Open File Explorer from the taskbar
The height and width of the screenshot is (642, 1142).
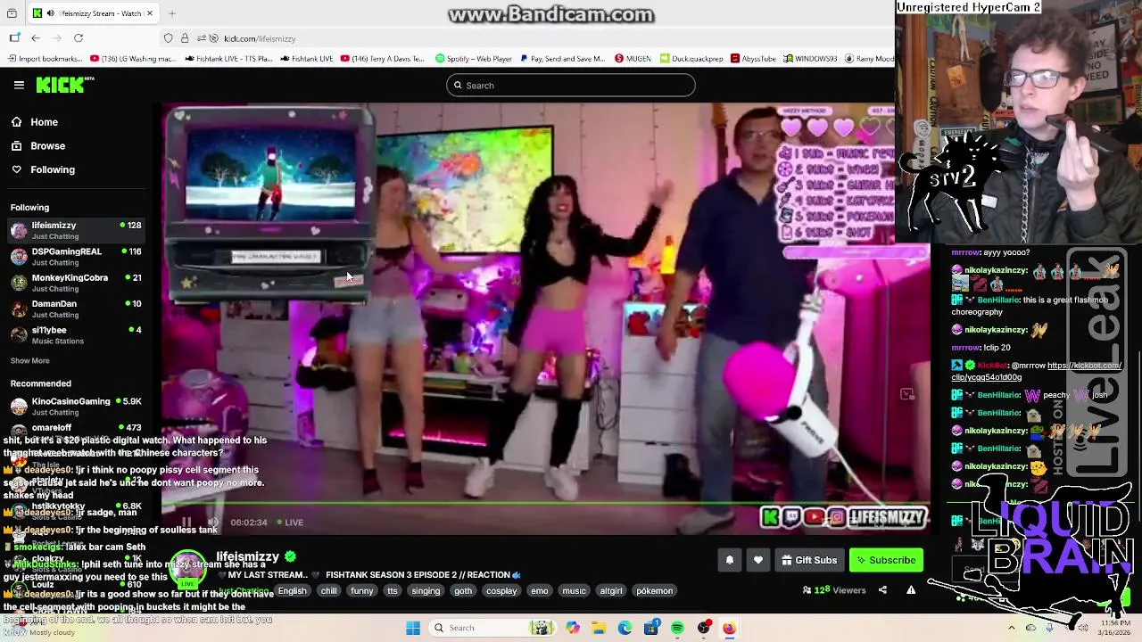(599, 628)
